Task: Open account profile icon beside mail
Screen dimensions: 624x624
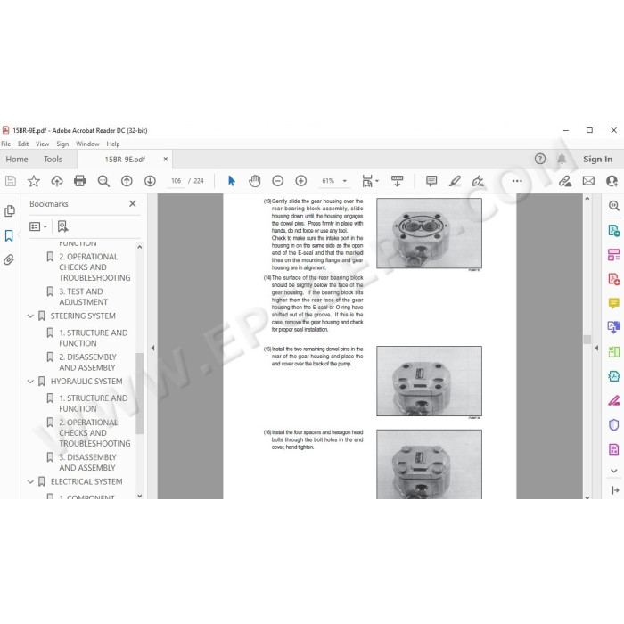Action: coord(612,181)
